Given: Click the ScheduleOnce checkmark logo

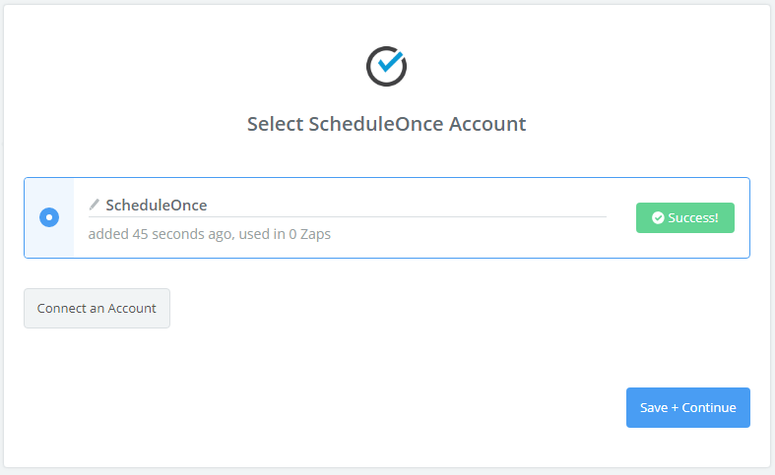Looking at the screenshot, I should click(386, 65).
